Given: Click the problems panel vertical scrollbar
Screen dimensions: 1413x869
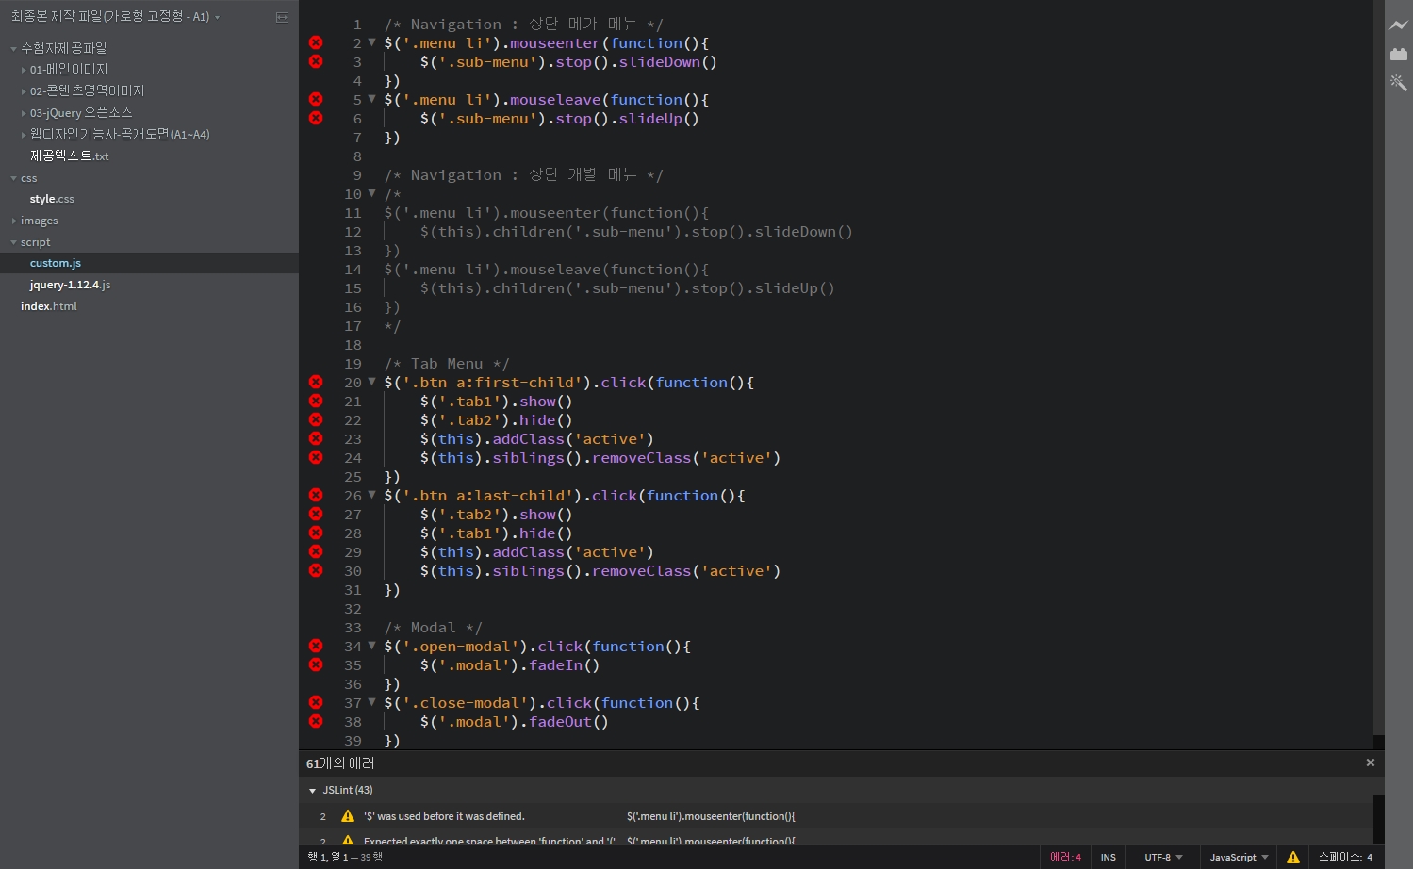Looking at the screenshot, I should [1378, 820].
